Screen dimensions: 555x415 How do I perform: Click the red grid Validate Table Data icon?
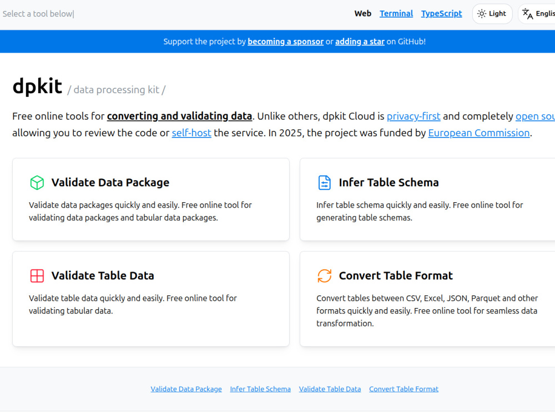tap(37, 276)
